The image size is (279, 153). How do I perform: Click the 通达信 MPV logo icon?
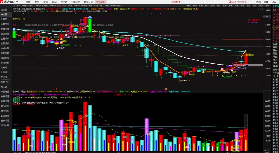click(2, 2)
